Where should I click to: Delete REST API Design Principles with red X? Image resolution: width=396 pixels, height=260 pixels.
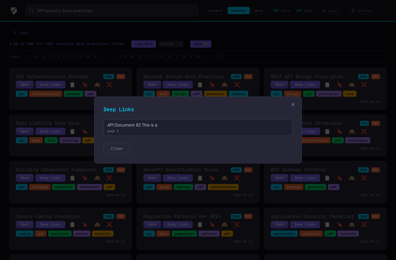pyautogui.click(x=364, y=85)
